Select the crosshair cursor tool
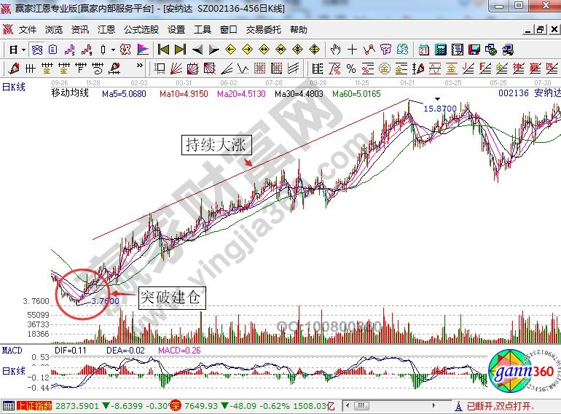The width and height of the screenshot is (561, 414). pos(353,50)
